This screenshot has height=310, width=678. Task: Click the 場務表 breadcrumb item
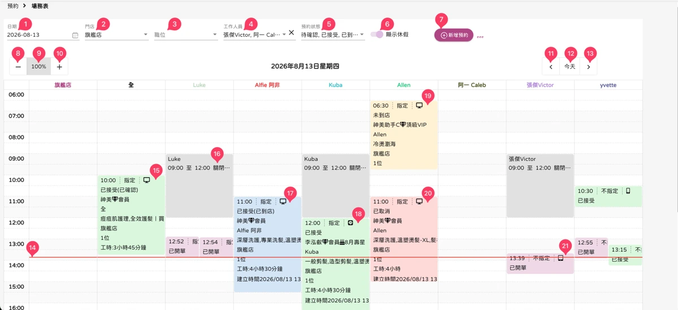40,5
